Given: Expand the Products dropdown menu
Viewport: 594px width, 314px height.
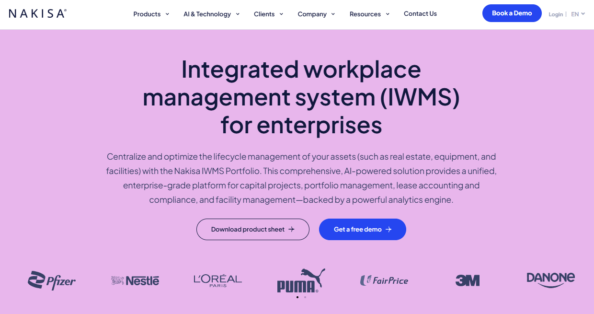Looking at the screenshot, I should click(151, 14).
